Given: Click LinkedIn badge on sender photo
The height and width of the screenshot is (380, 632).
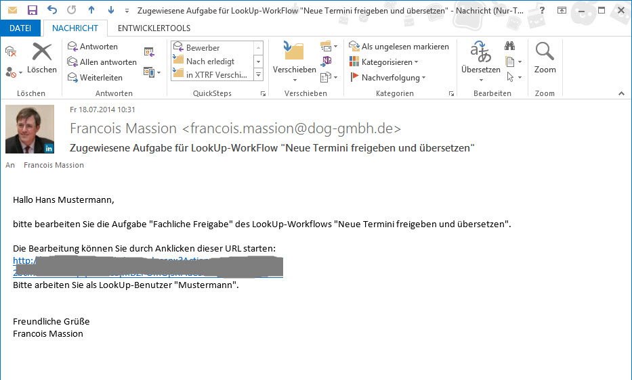Looking at the screenshot, I should (49, 149).
